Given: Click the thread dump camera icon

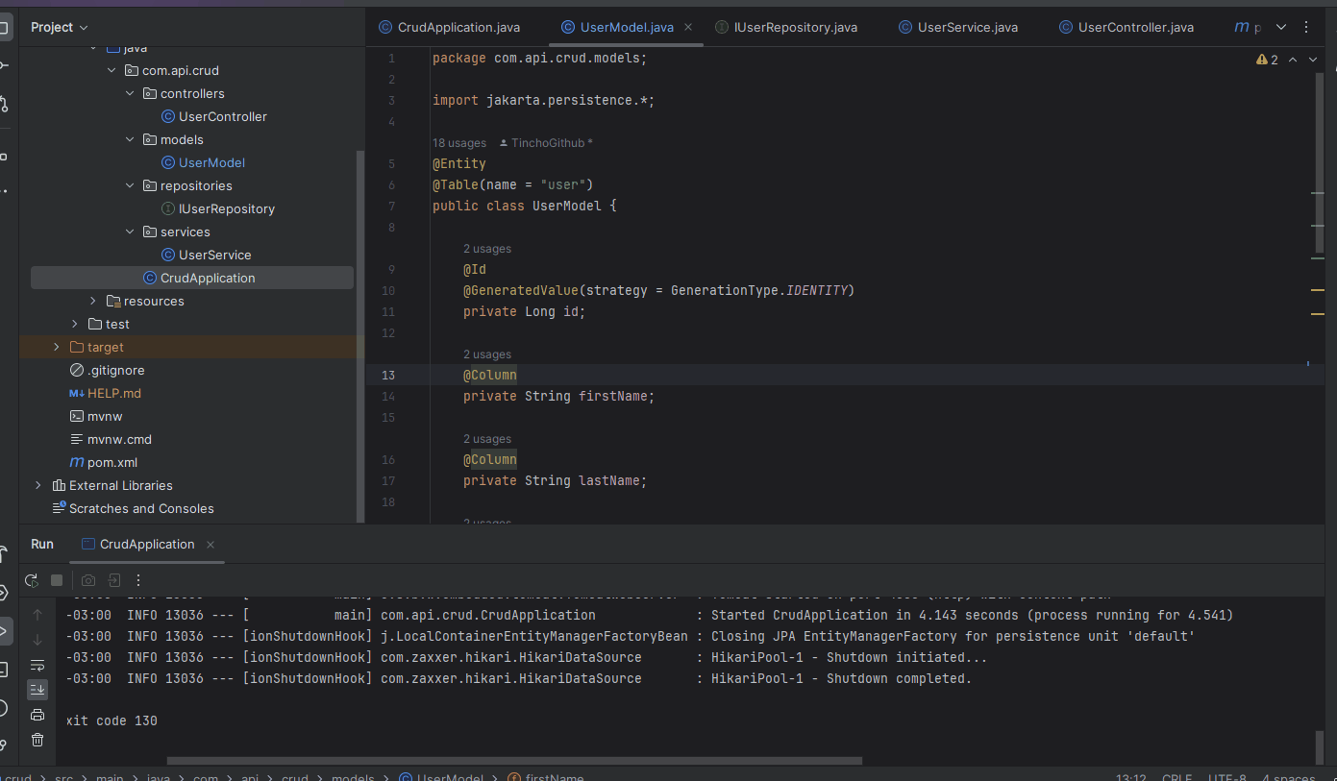Looking at the screenshot, I should [x=88, y=580].
